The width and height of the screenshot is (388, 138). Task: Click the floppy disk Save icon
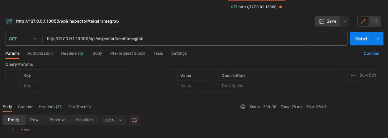[x=322, y=21]
